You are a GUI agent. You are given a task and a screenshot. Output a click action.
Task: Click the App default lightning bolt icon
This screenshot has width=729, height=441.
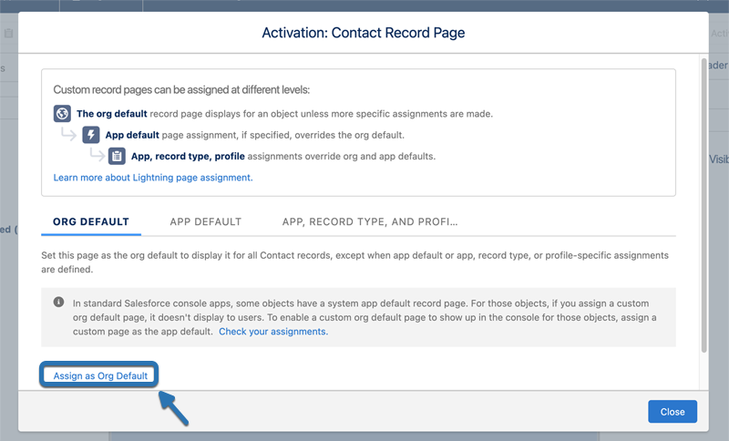click(91, 135)
